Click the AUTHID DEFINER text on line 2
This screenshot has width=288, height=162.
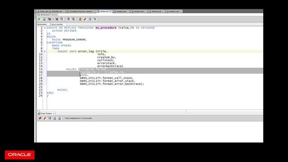click(x=64, y=31)
